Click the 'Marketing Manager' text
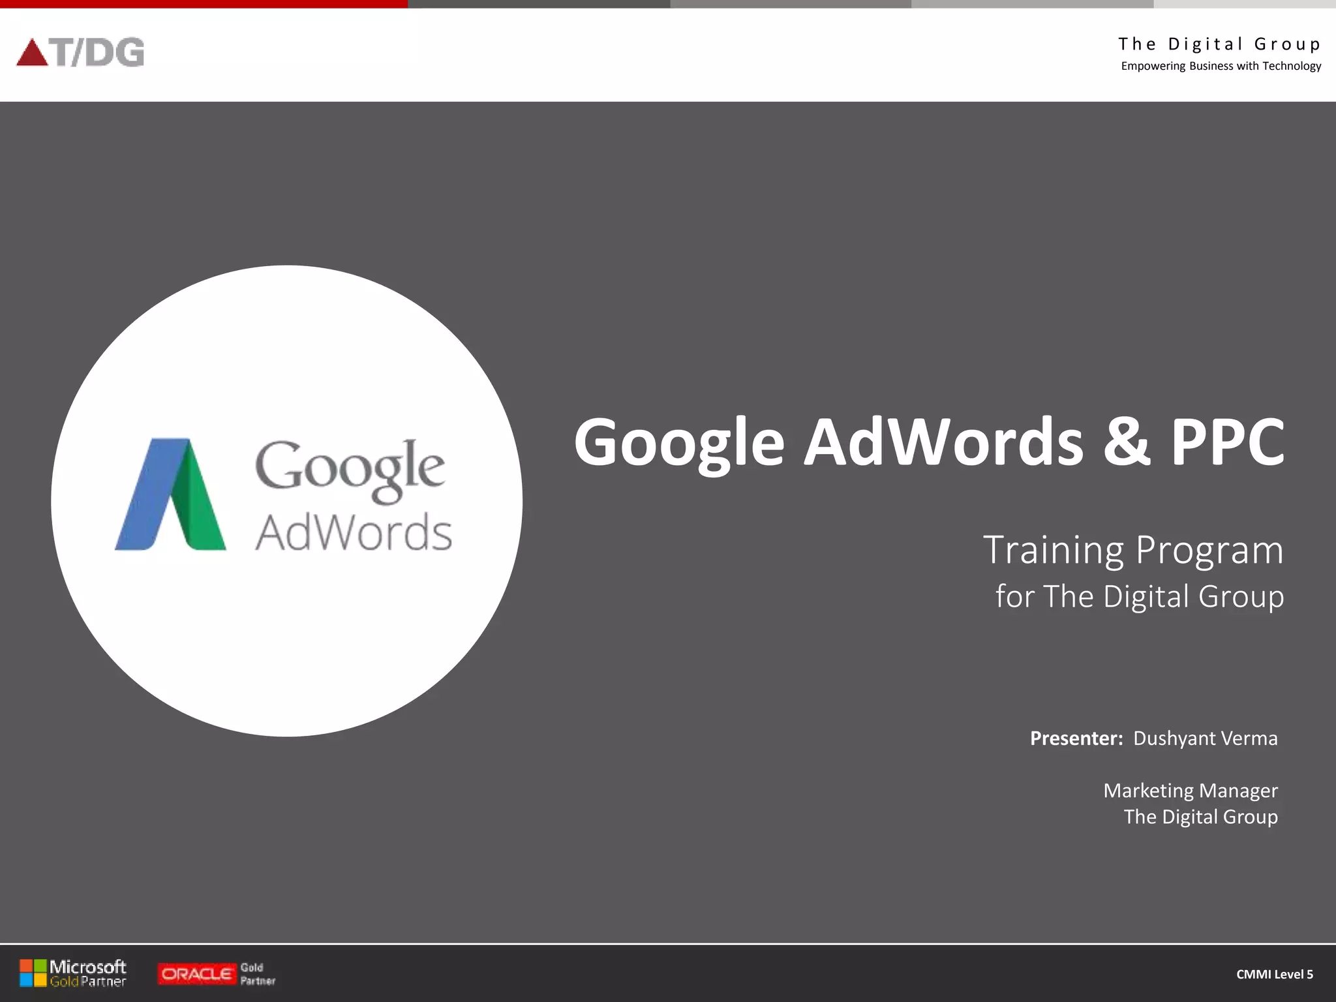 tap(1190, 791)
